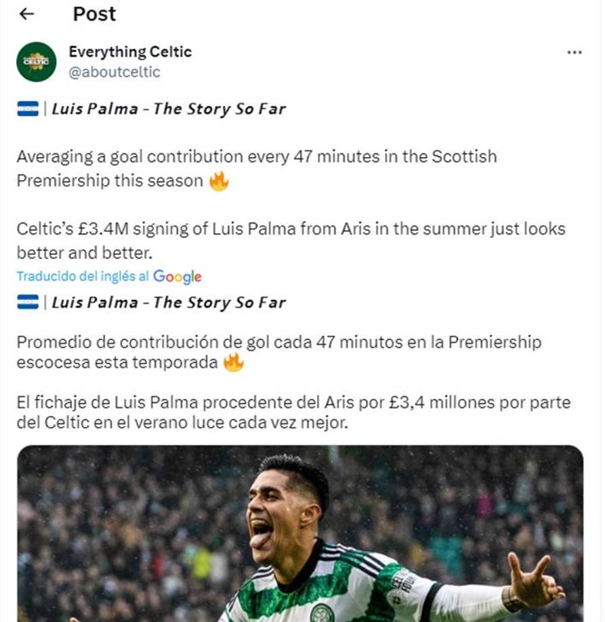
Task: Click the fire emoji after "escocesa esta temporada"
Action: tap(233, 362)
